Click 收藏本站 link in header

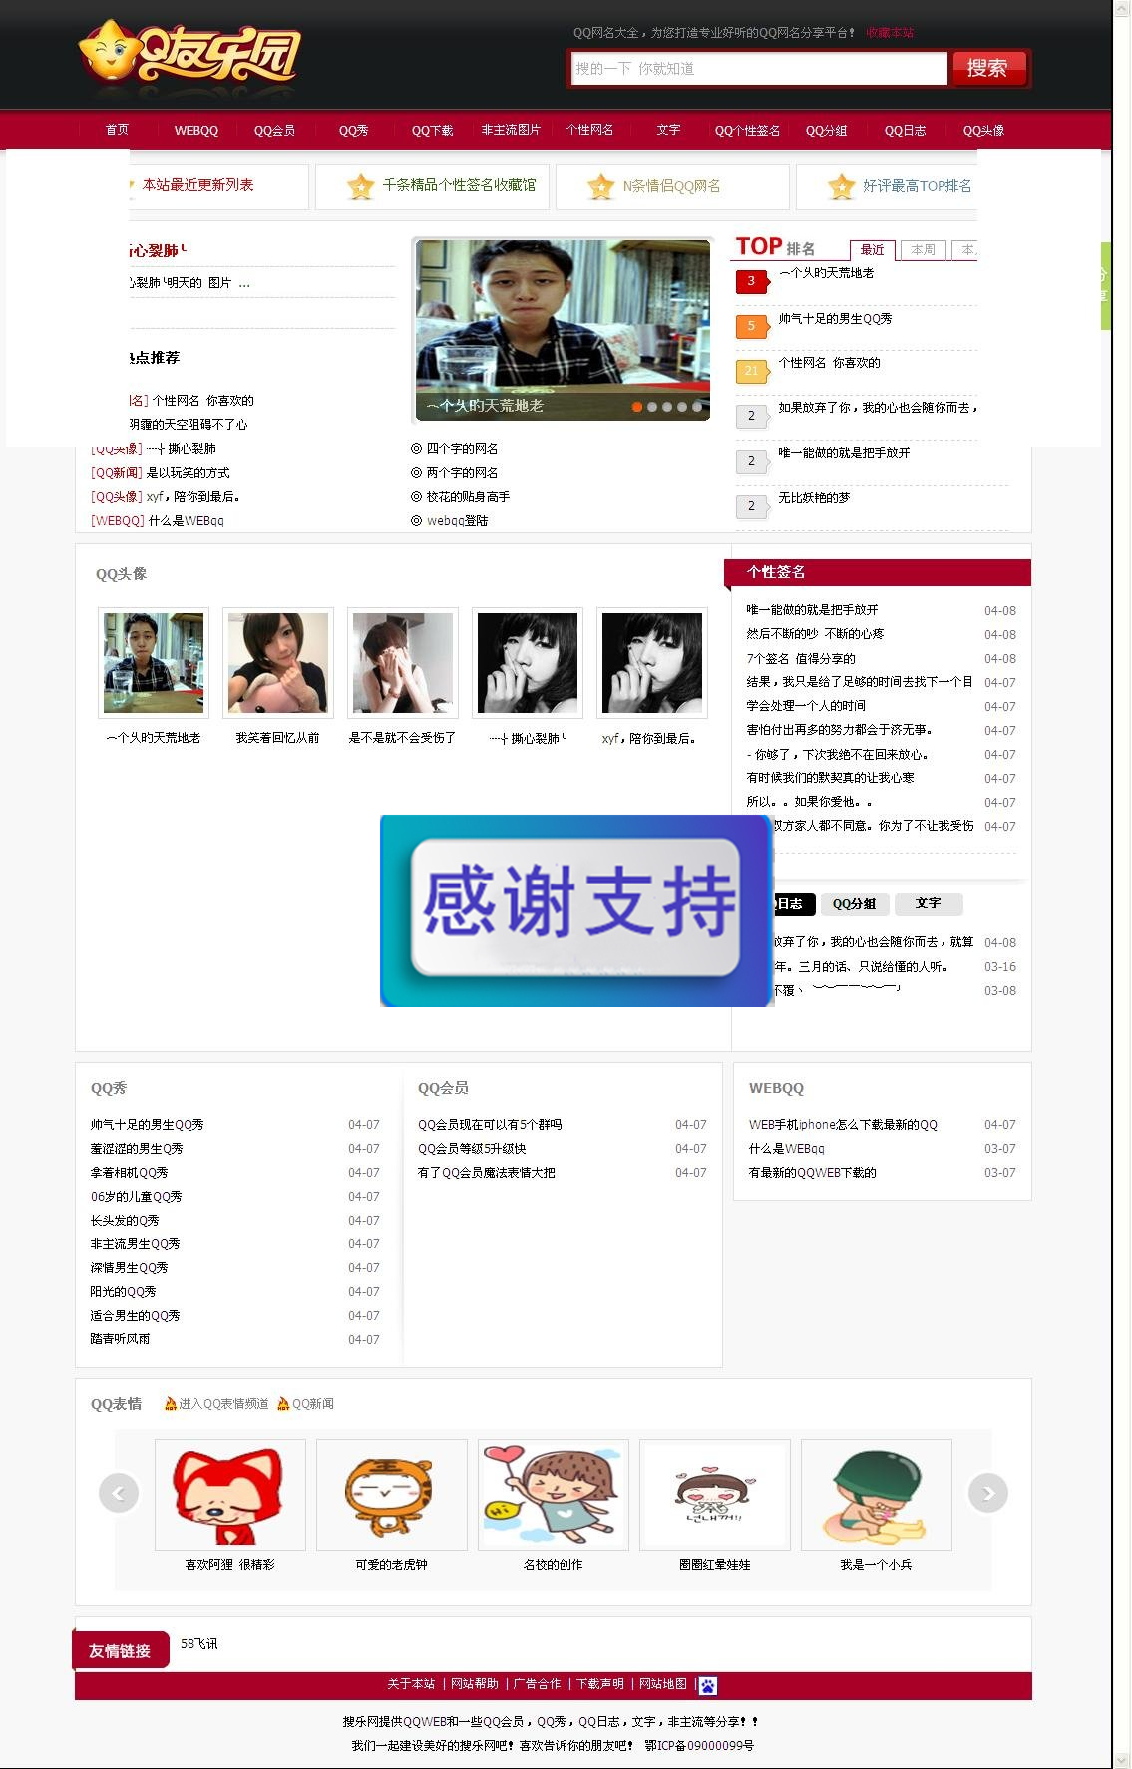point(890,33)
